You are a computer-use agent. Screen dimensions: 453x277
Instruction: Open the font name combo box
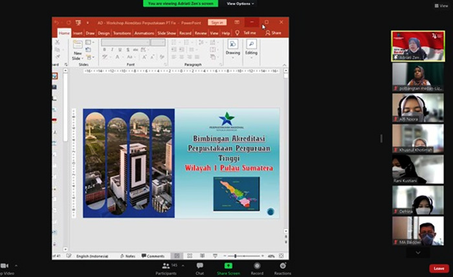coord(126,43)
